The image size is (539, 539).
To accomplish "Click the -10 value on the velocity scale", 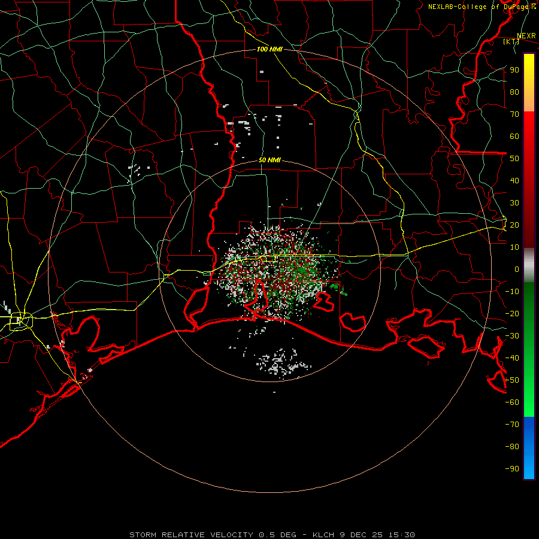I will (512, 292).
